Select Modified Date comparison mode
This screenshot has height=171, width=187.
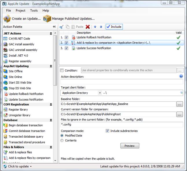coord(62,136)
